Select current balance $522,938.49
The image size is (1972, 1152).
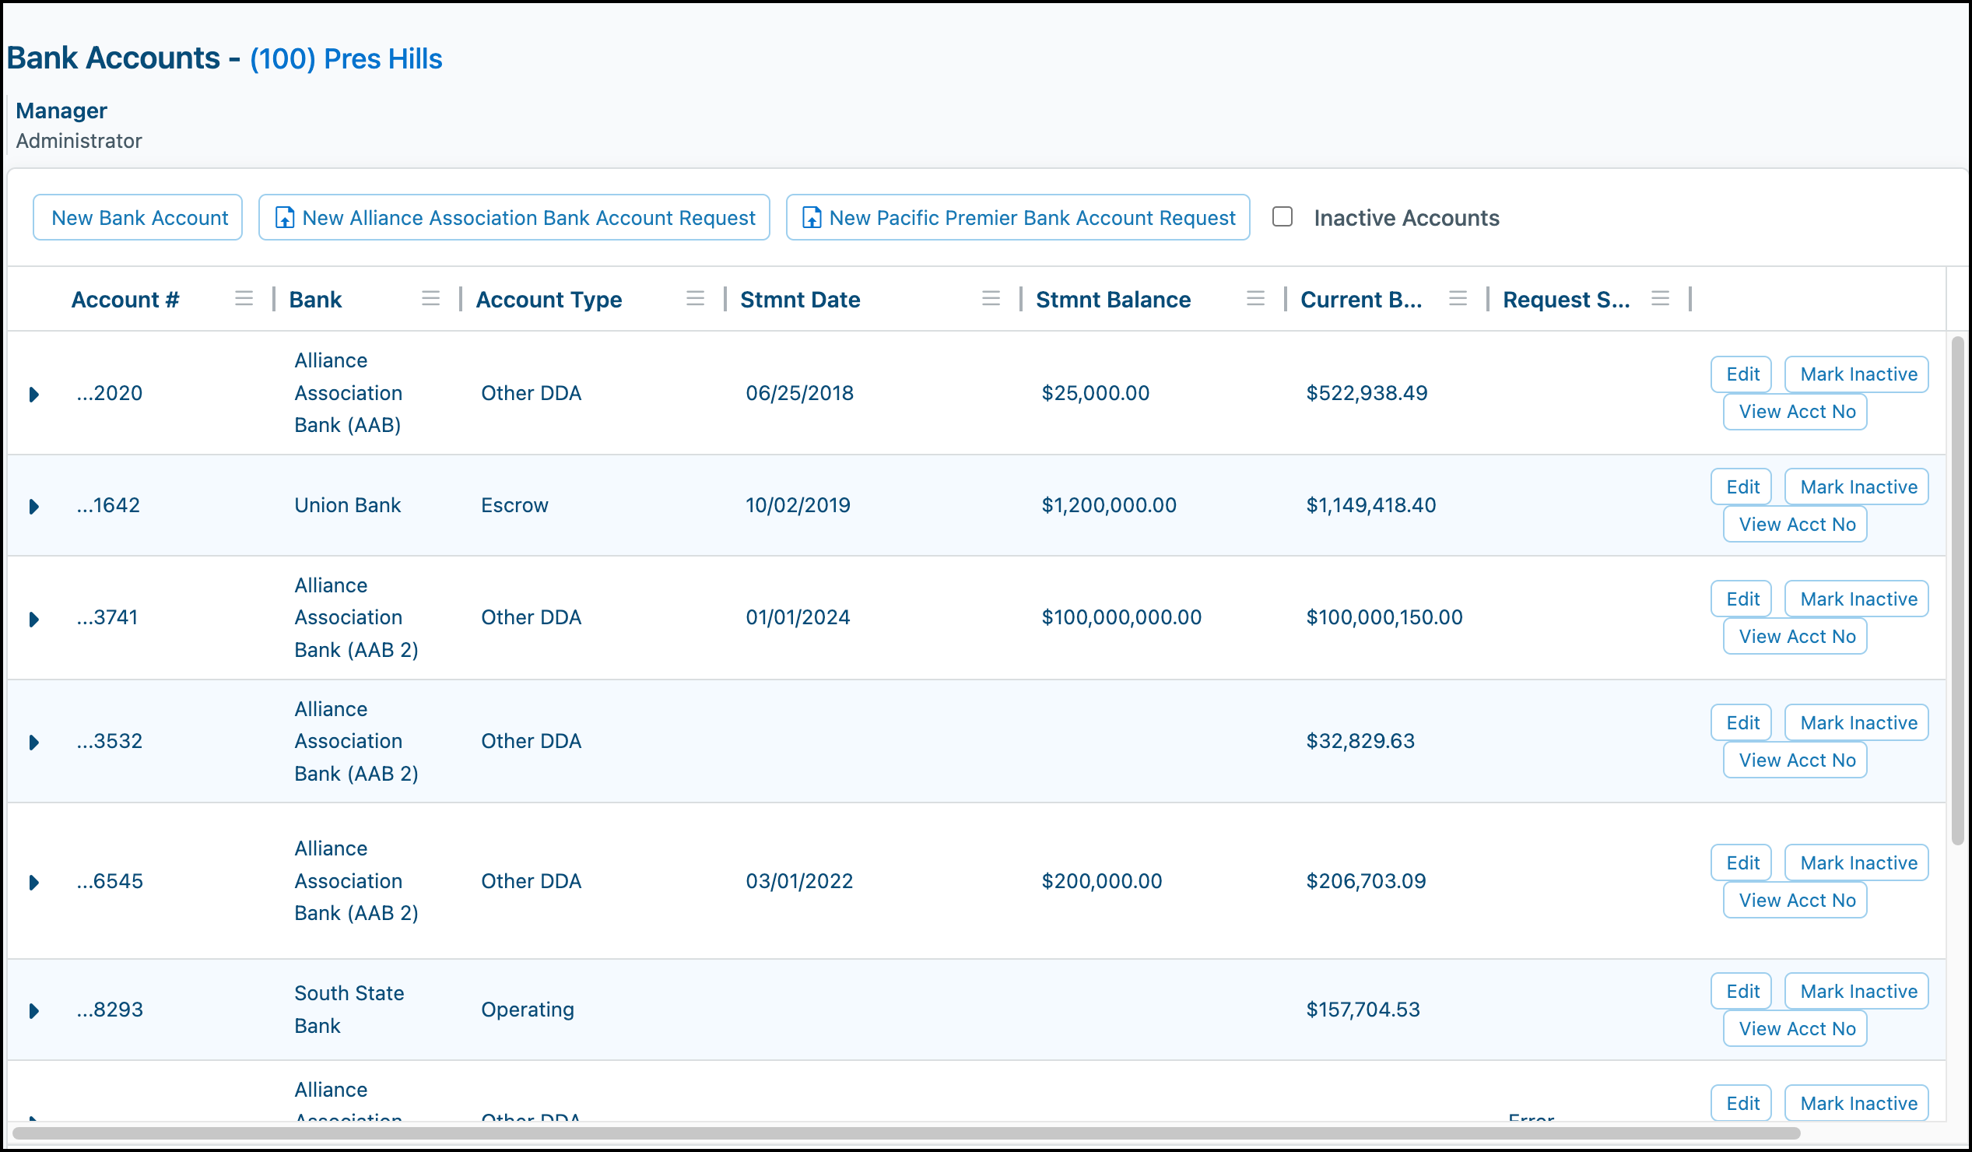(1367, 393)
